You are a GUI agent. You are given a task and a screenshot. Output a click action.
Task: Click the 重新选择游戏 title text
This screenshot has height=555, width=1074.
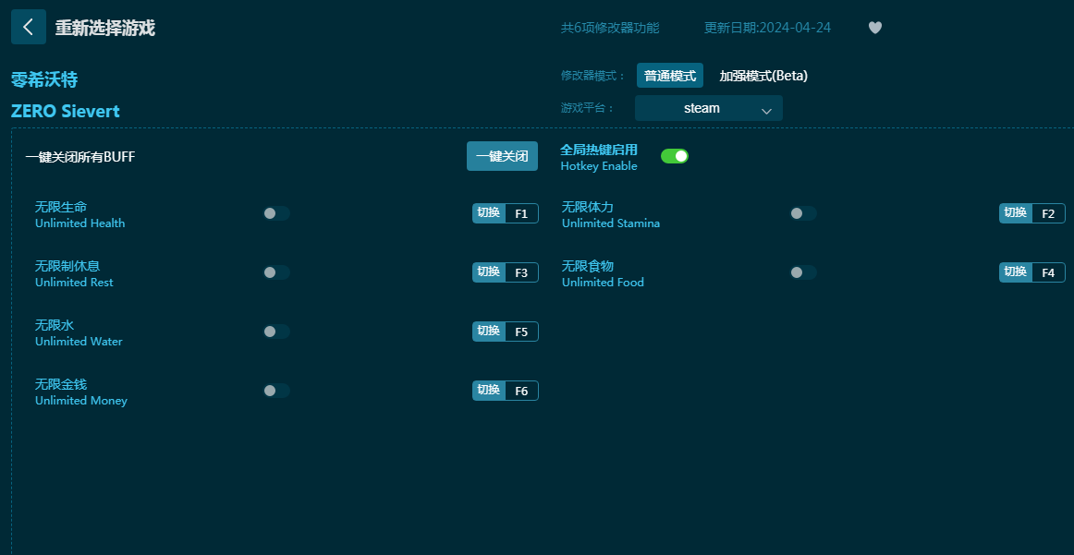[104, 28]
